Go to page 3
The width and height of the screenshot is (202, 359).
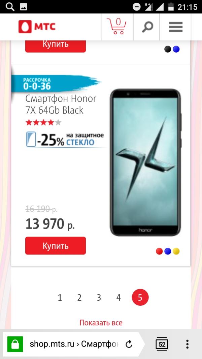99,298
